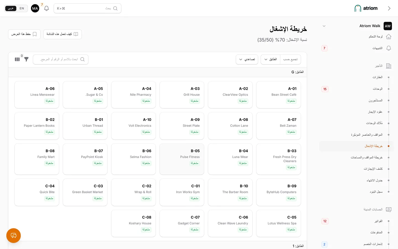
Task: Focus the global بحث search box
Action: click(87, 8)
